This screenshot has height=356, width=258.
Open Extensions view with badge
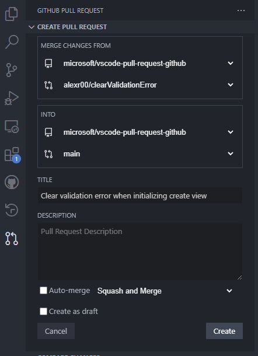coord(12,155)
